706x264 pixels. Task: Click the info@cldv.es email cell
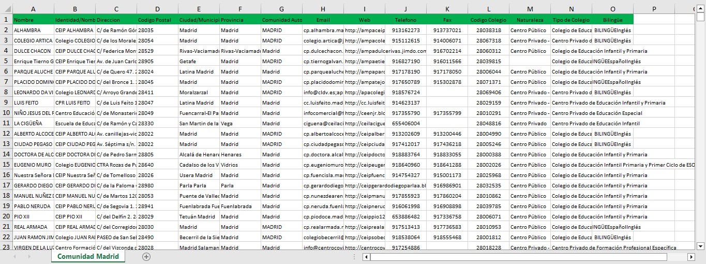[323, 92]
